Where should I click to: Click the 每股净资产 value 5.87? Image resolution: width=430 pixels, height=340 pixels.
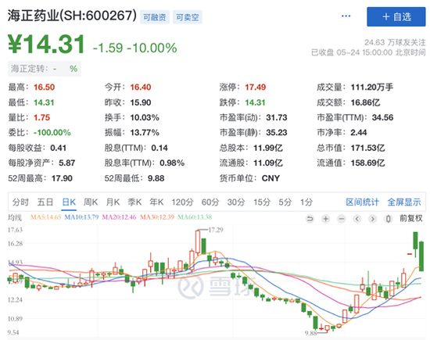67,163
